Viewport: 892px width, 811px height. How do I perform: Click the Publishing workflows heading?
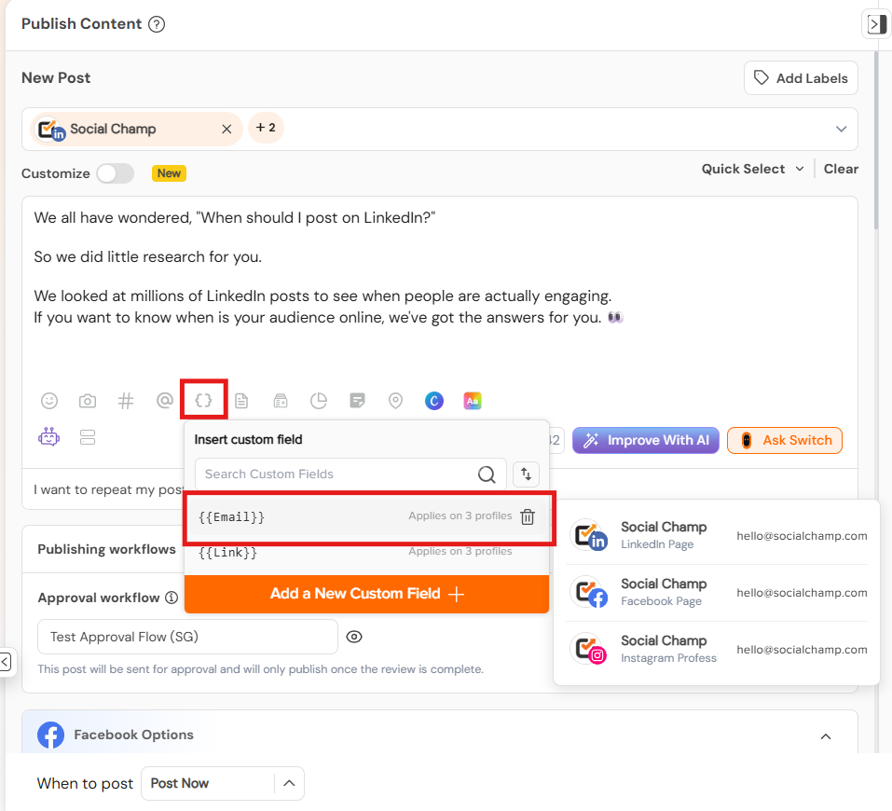pos(106,549)
